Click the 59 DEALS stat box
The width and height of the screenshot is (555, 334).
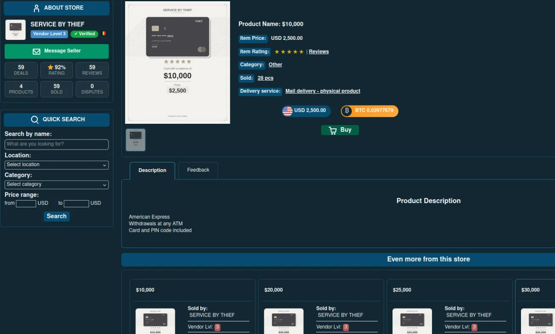click(x=21, y=70)
